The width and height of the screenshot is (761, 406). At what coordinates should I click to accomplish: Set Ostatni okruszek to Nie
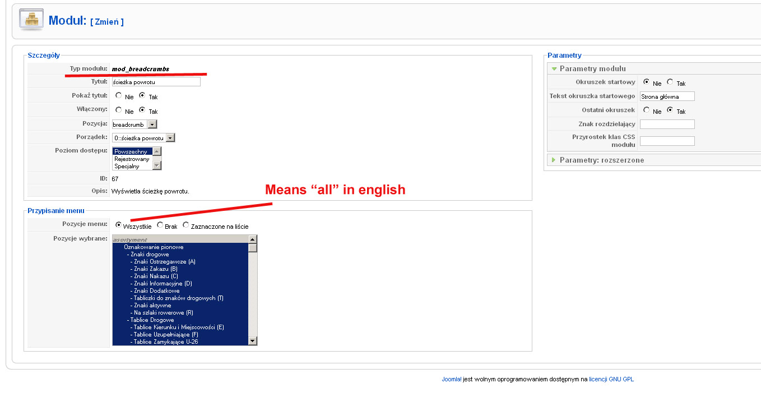point(647,110)
